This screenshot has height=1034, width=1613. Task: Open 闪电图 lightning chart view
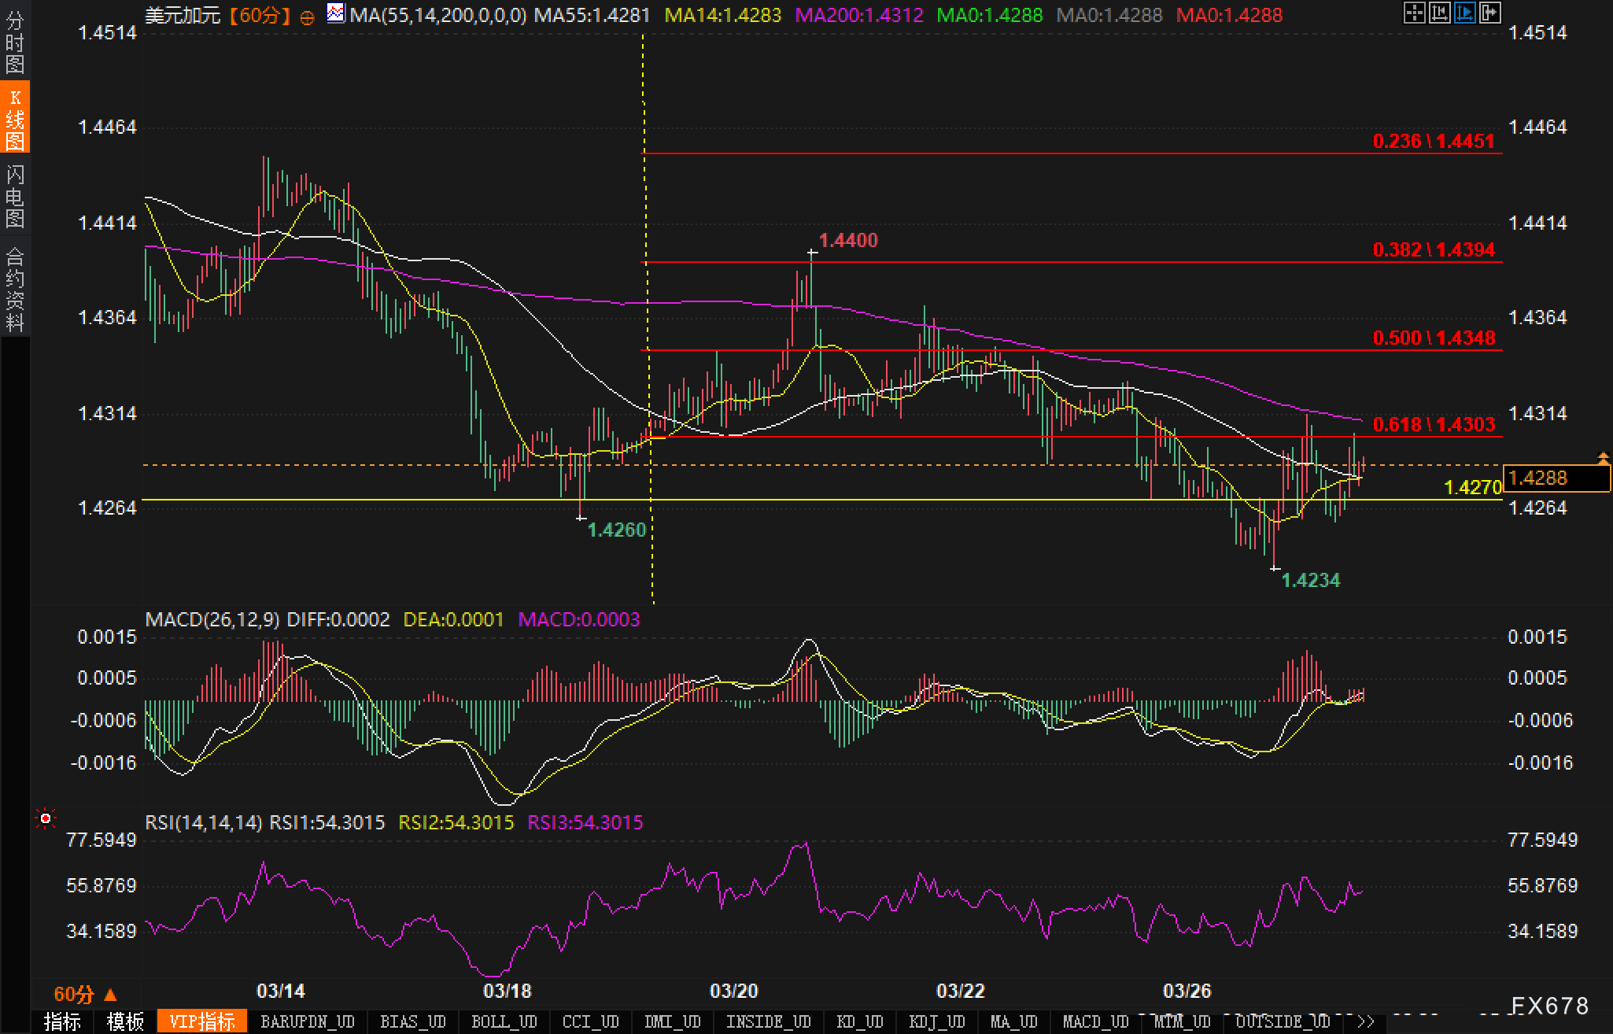pyautogui.click(x=14, y=196)
